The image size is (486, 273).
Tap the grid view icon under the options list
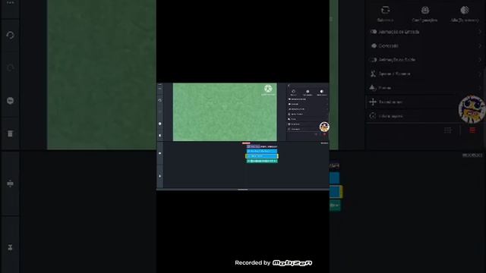316,134
